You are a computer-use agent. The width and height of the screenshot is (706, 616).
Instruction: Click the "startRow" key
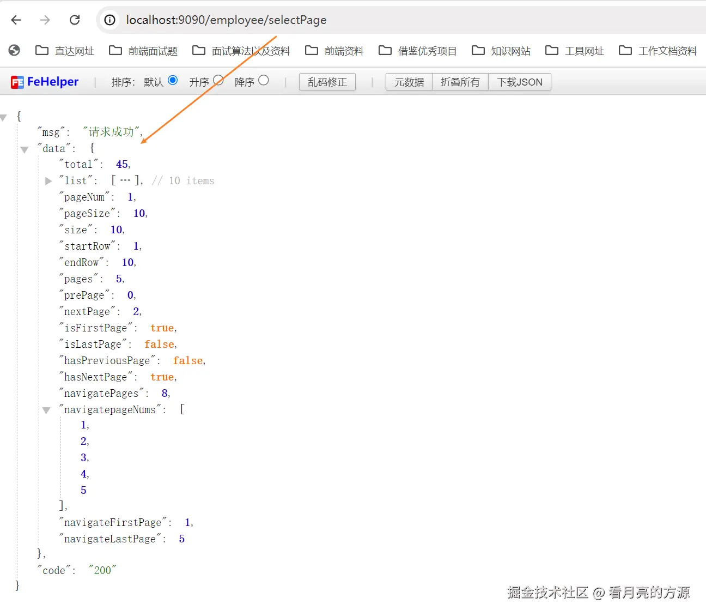pos(87,246)
